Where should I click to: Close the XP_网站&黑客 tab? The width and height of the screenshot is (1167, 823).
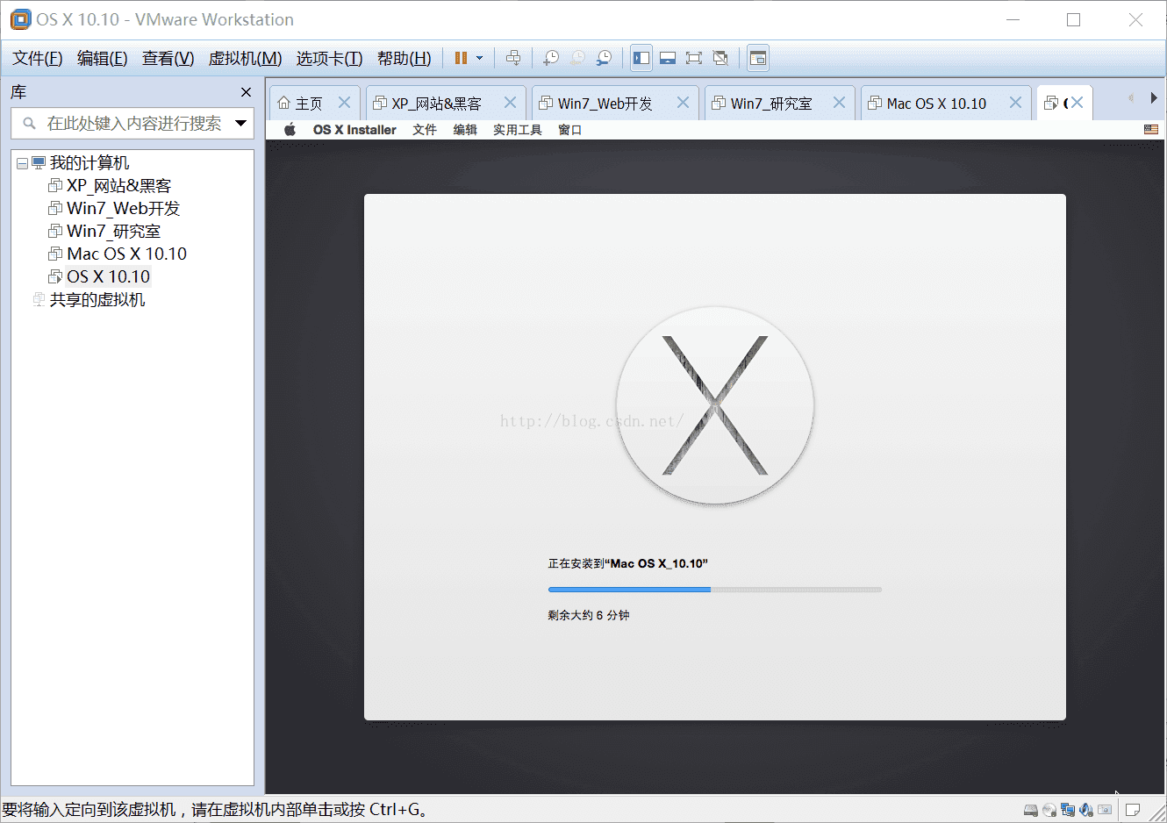510,103
